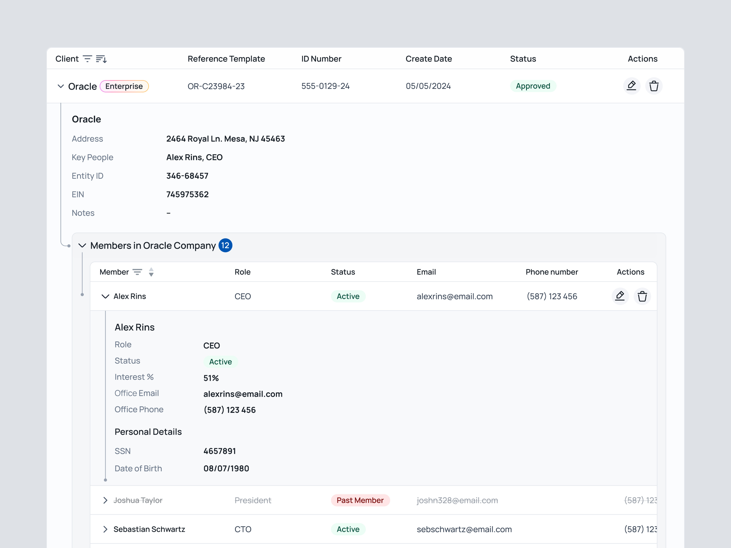Click the Reference Template column header
Viewport: 731px width, 548px height.
tap(226, 58)
